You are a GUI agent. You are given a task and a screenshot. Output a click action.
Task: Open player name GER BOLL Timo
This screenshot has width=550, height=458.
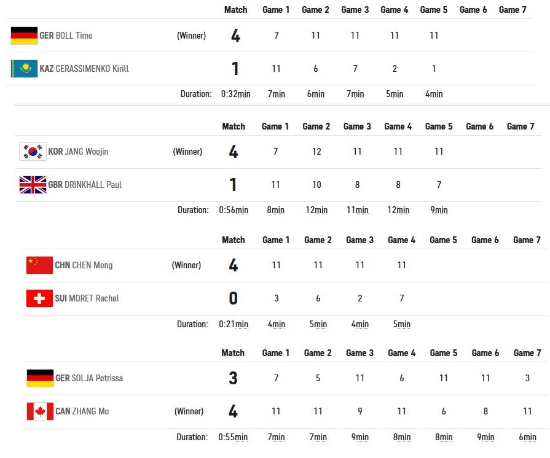(x=66, y=36)
